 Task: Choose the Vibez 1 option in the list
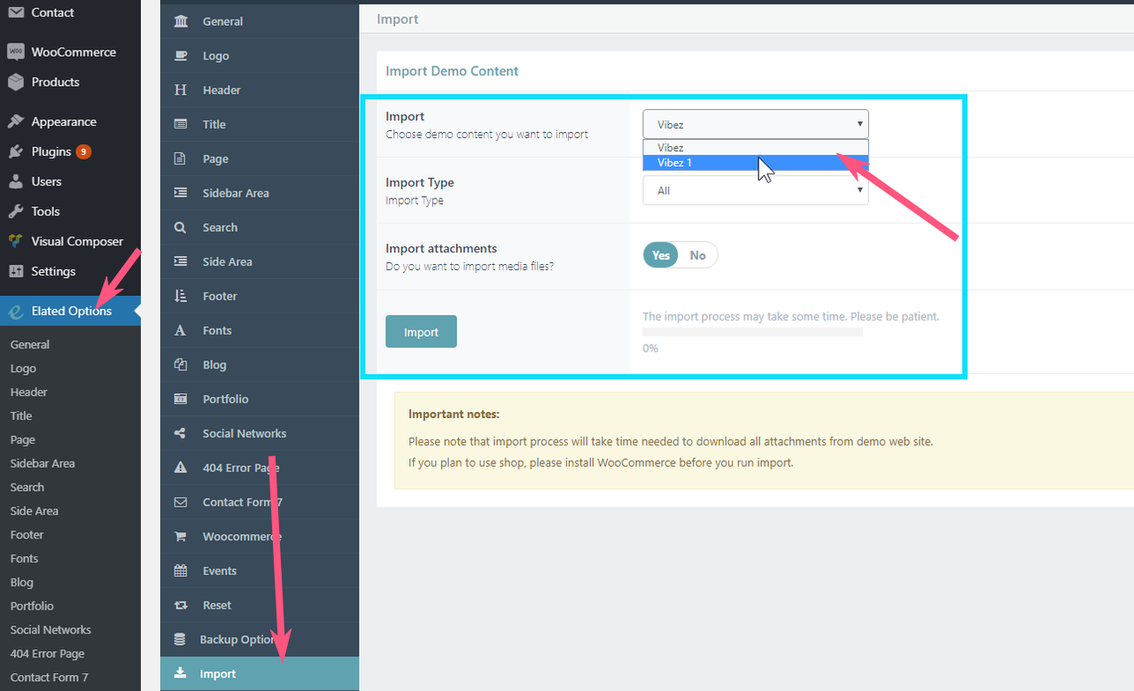click(x=756, y=163)
